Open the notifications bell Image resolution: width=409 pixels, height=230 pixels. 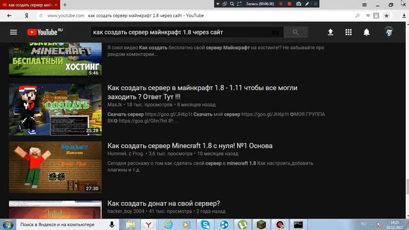(366, 32)
